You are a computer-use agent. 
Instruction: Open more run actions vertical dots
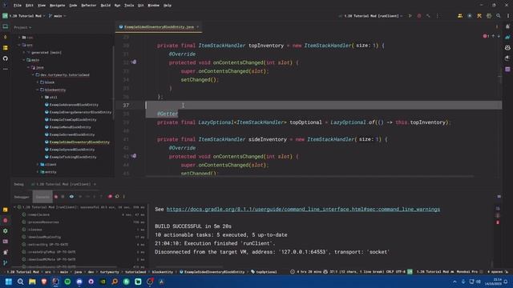point(438,16)
